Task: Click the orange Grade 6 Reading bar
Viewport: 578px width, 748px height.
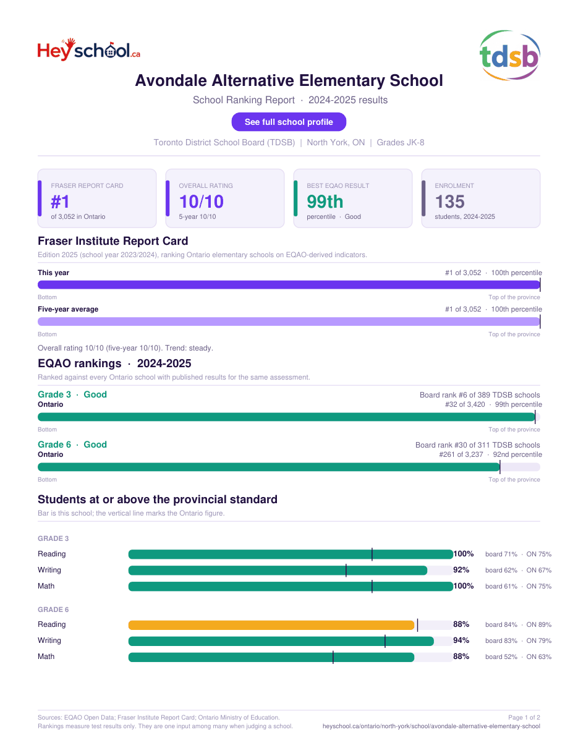Action: click(x=271, y=625)
